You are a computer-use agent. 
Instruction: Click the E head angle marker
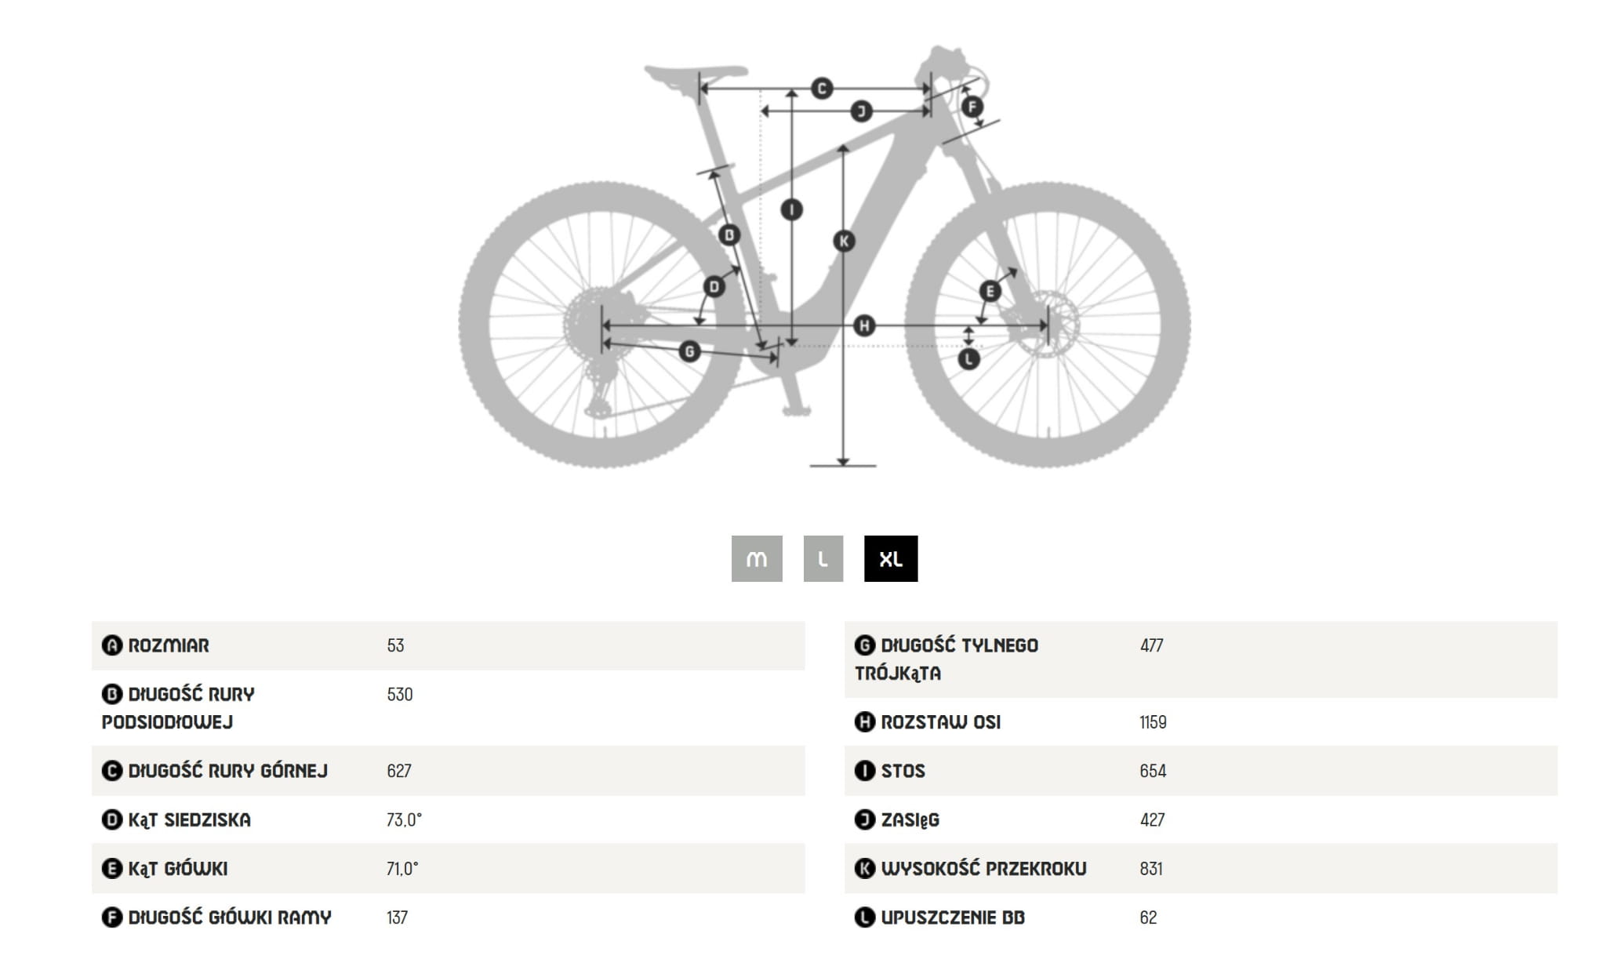(990, 292)
